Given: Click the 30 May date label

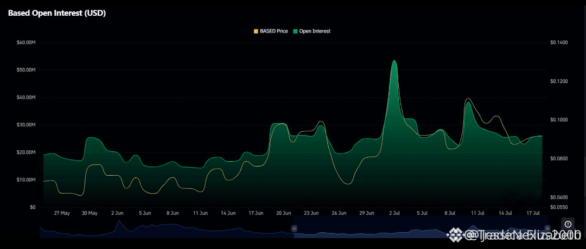Looking at the screenshot, I should click(90, 214).
